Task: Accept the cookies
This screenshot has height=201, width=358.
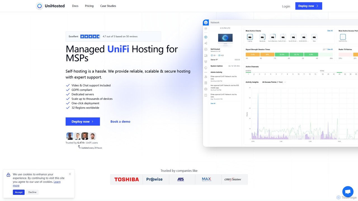Action: click(x=19, y=192)
